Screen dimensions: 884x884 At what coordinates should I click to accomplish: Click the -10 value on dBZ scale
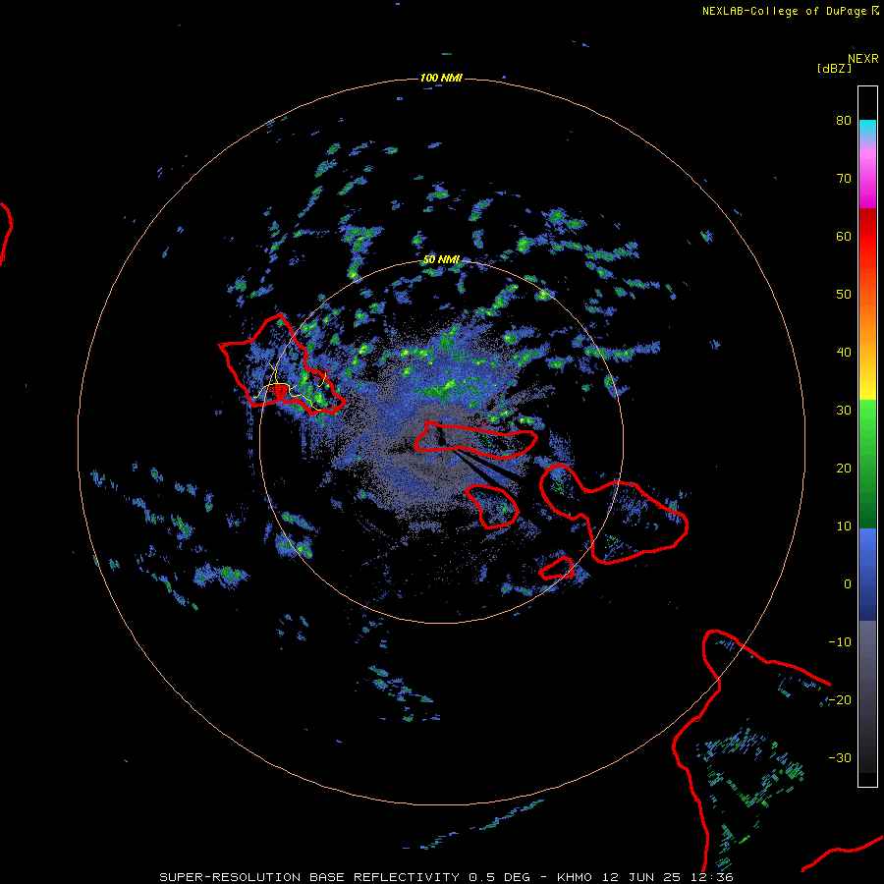[840, 642]
